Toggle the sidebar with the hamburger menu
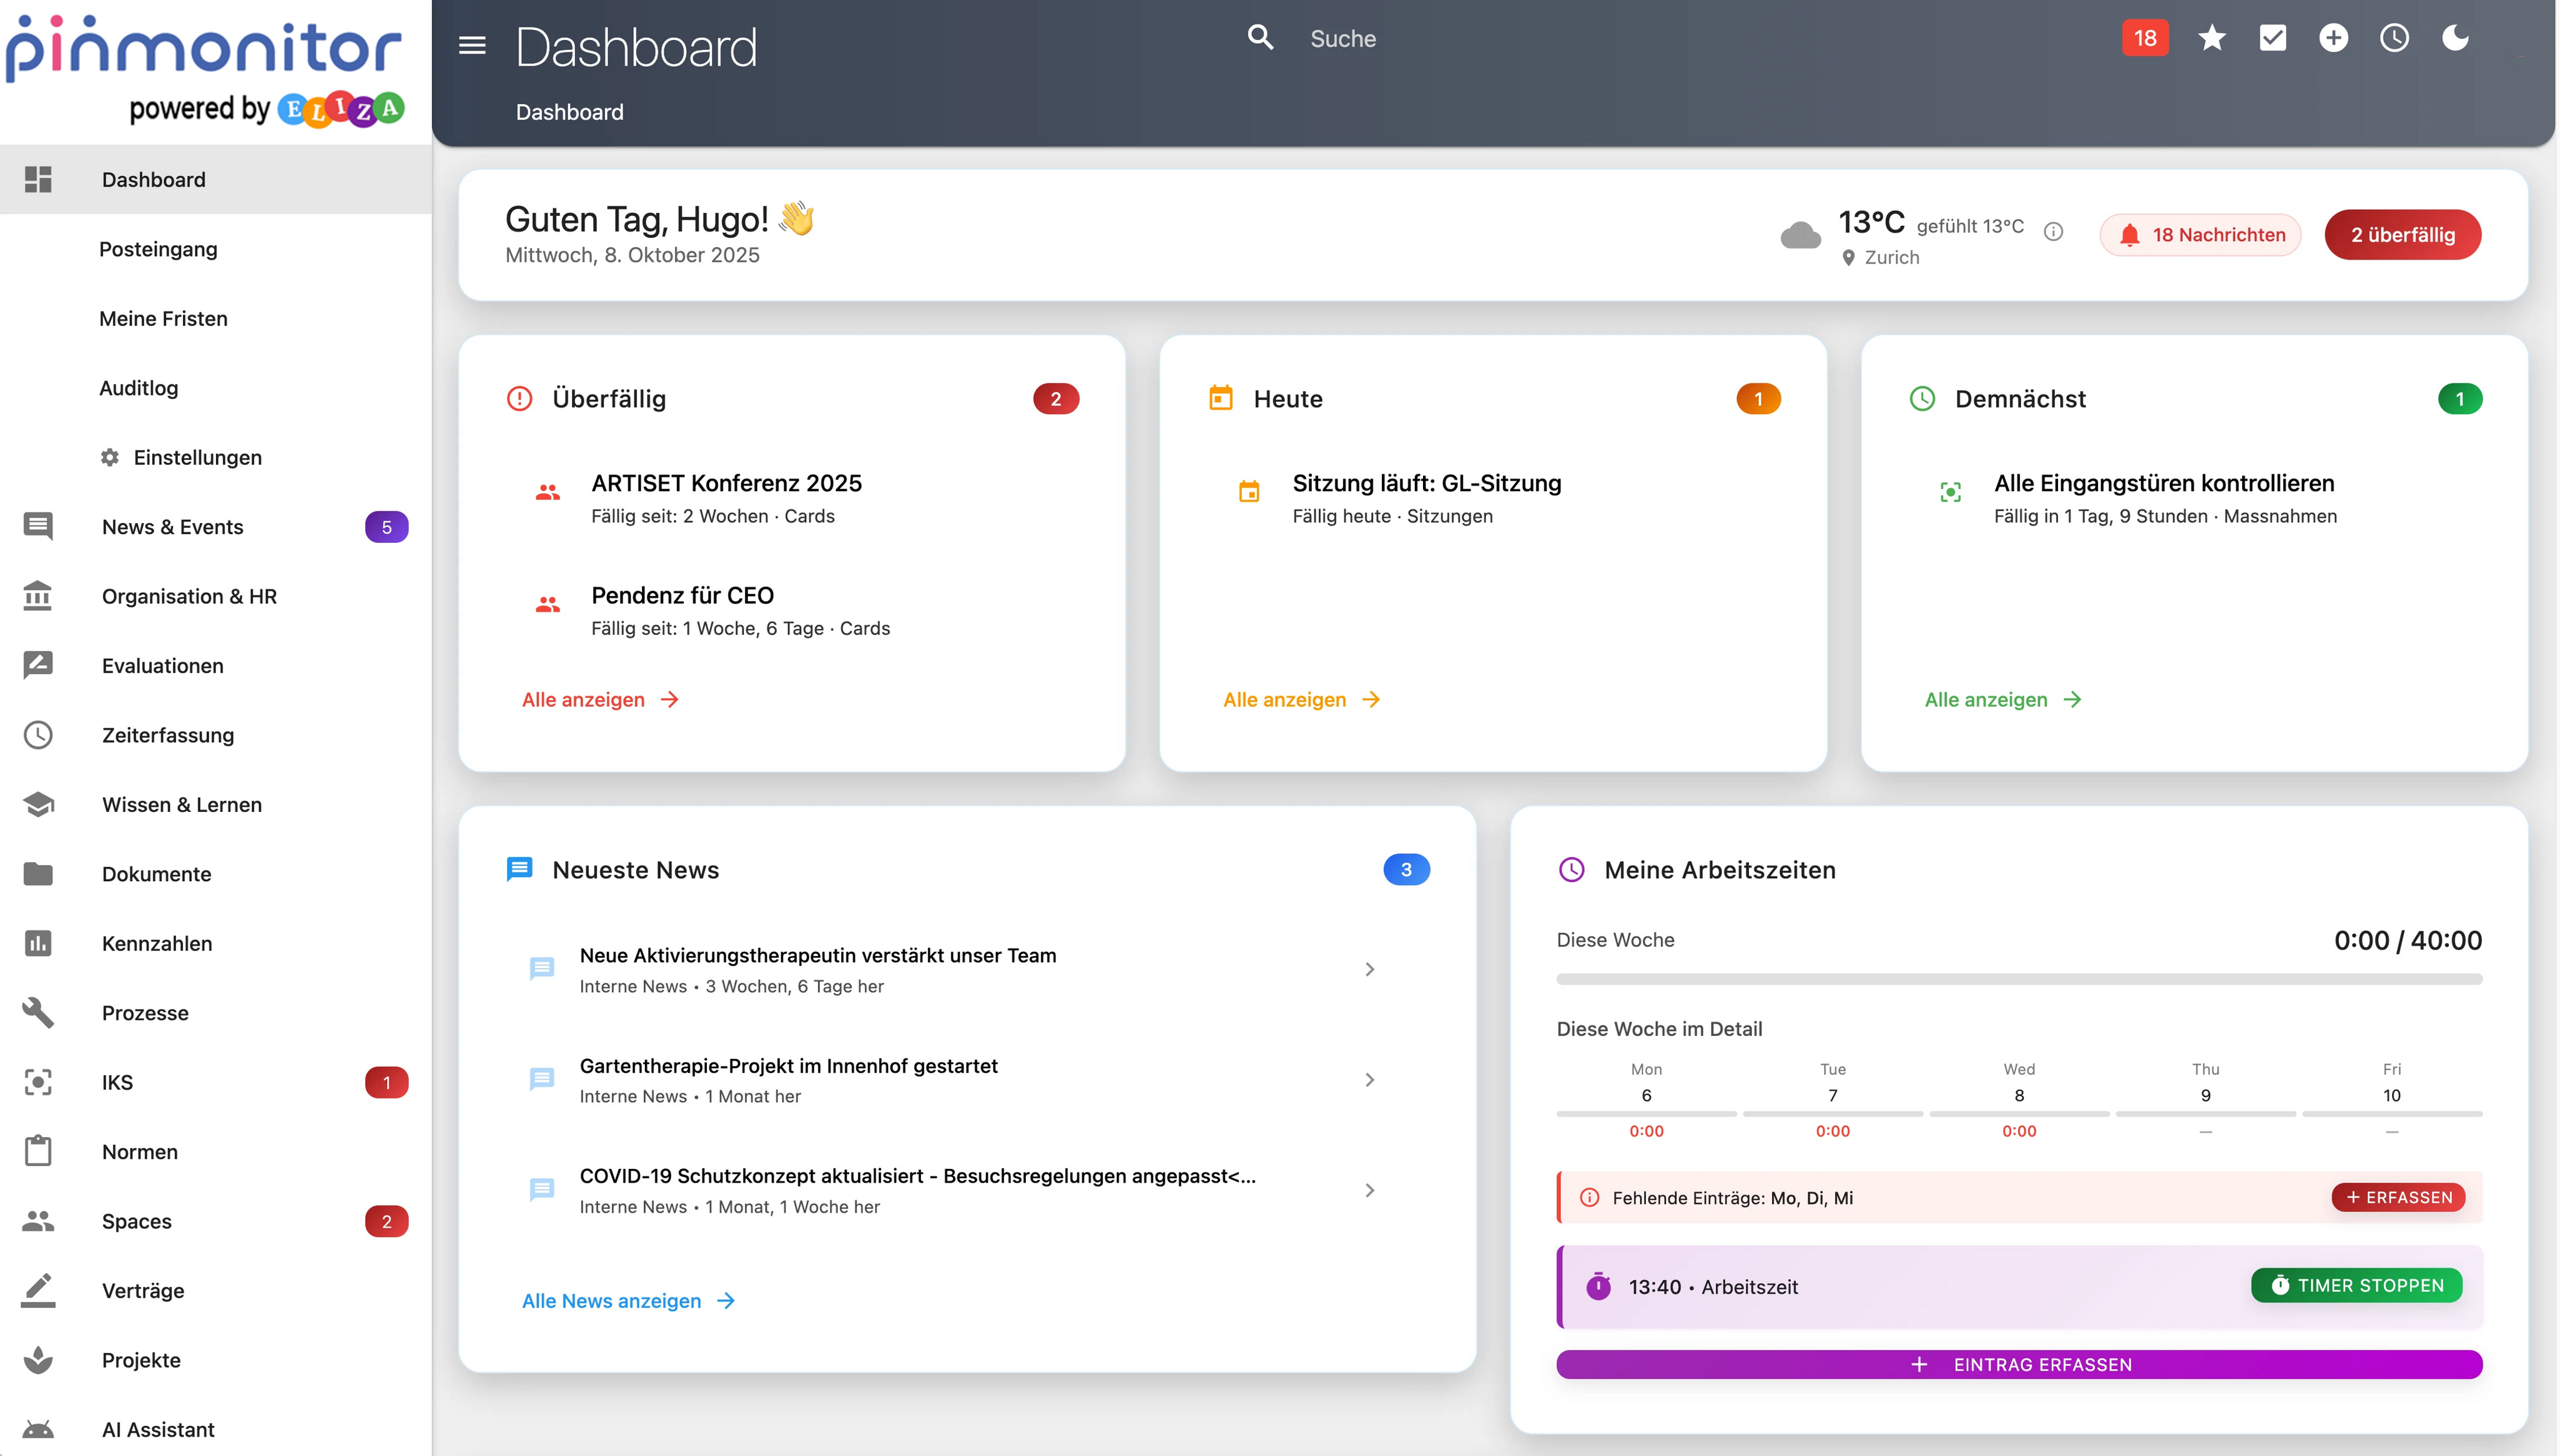Image resolution: width=2560 pixels, height=1456 pixels. pos(471,45)
